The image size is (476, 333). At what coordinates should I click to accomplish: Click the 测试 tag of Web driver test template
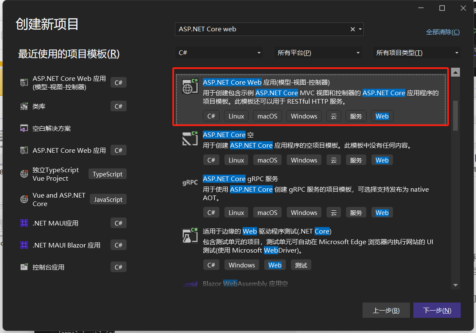301,265
